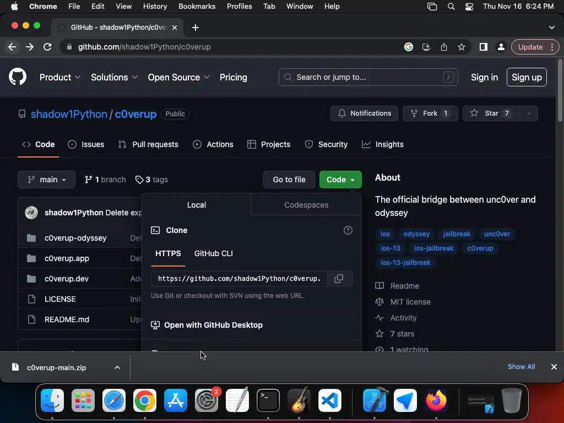
Task: Open Terminal from the dock
Action: point(268,400)
